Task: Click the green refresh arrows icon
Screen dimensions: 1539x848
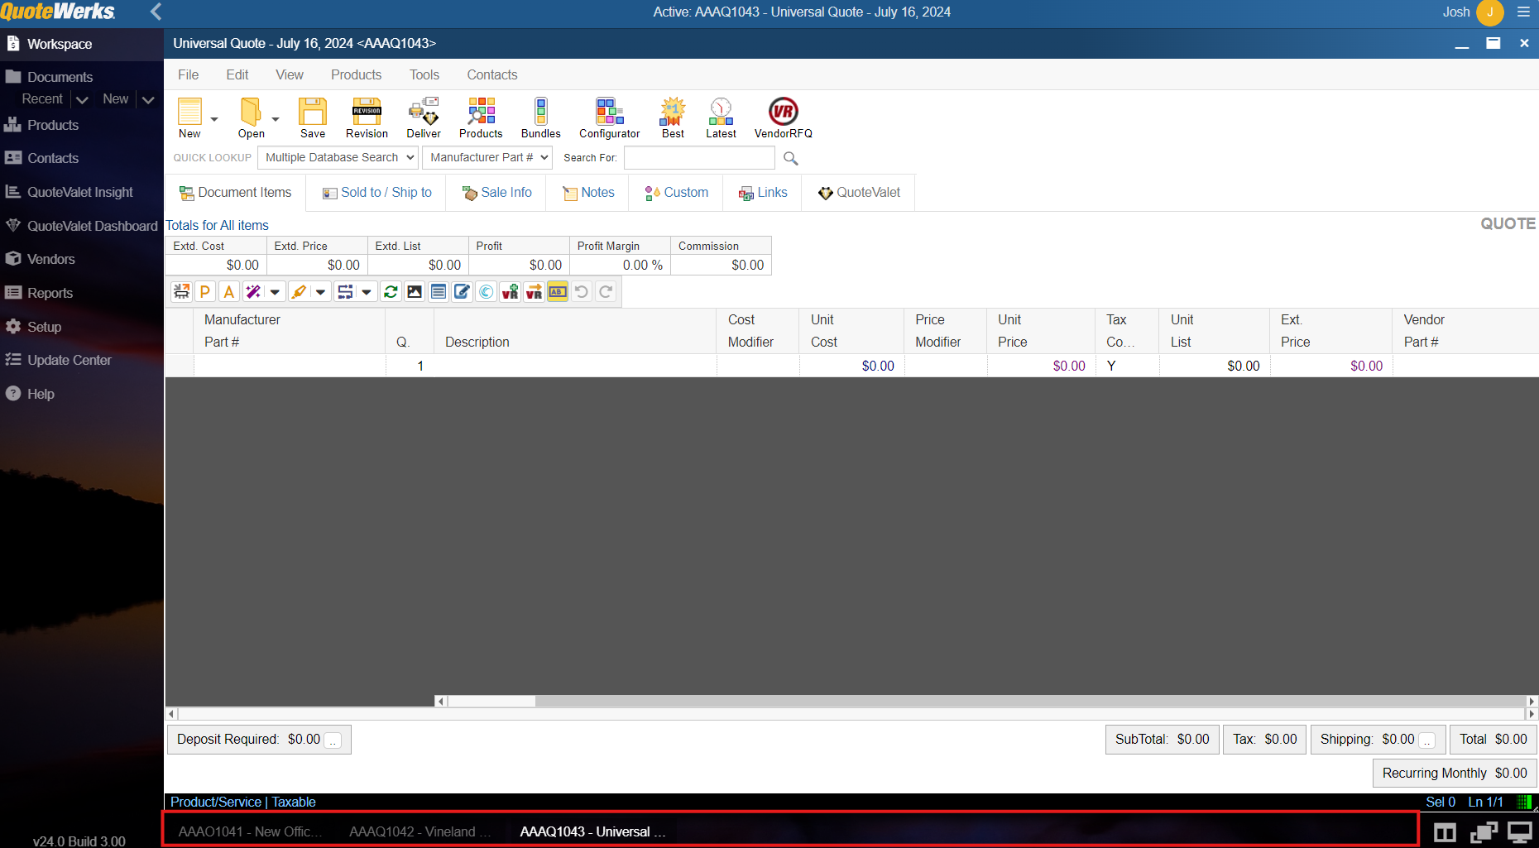Action: (391, 292)
